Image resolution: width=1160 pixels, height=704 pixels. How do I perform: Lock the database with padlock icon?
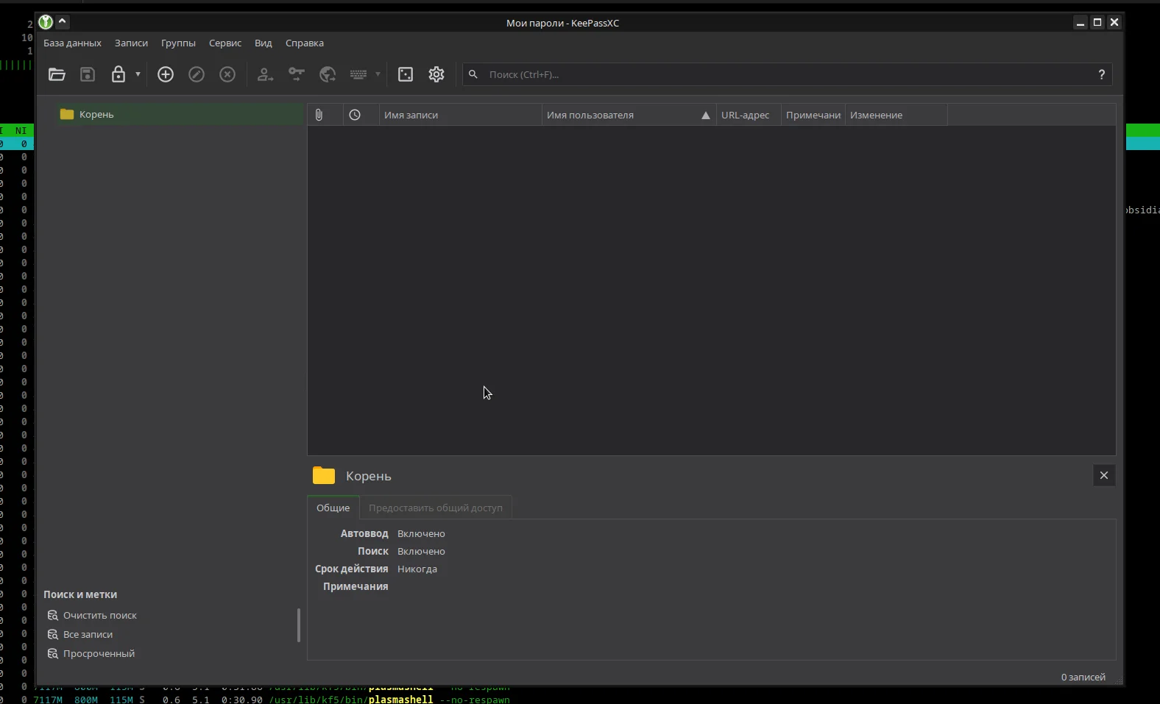coord(118,74)
